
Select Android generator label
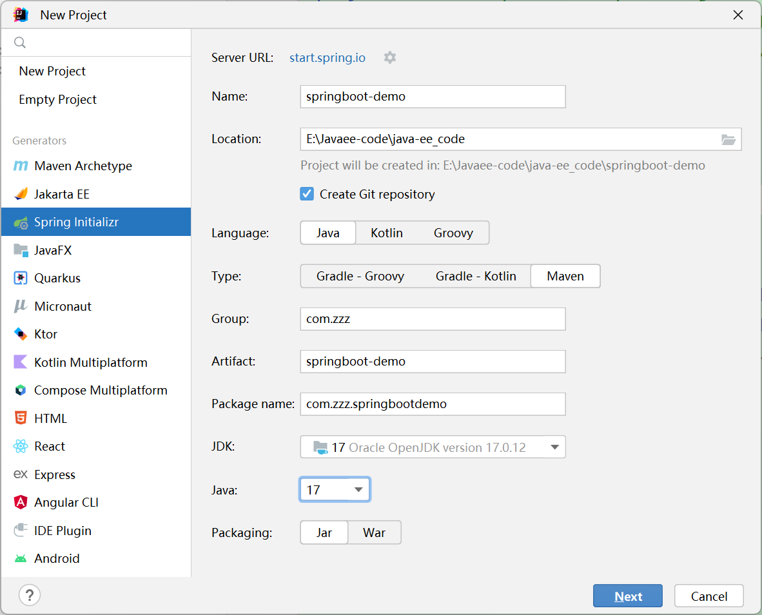(x=57, y=559)
